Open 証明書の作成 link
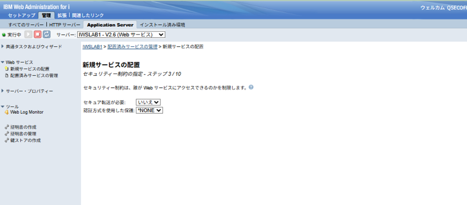 pyautogui.click(x=23, y=127)
